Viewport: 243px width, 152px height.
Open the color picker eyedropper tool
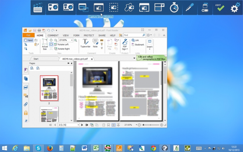190,8
